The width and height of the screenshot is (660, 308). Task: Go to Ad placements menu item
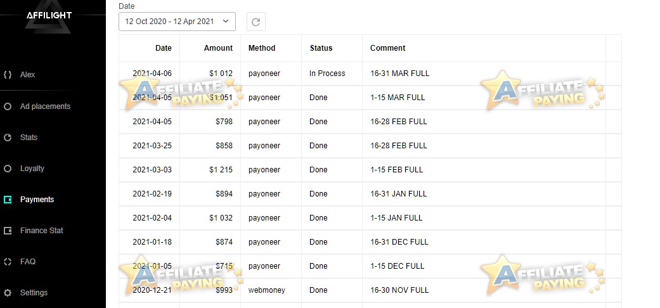[x=45, y=106]
